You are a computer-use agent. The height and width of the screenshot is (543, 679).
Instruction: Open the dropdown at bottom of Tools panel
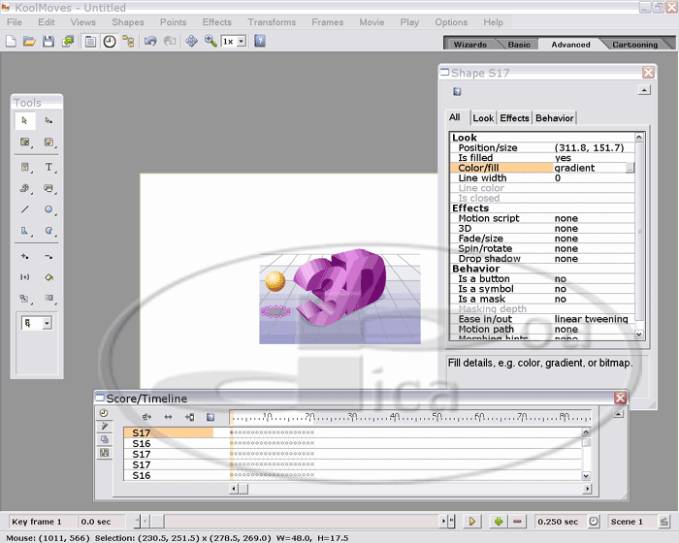pos(46,323)
